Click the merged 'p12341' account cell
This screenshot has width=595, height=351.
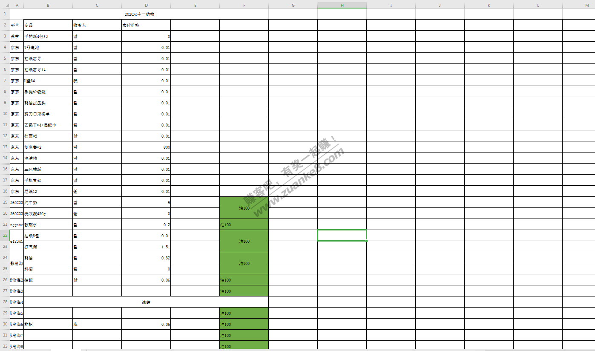(x=17, y=241)
